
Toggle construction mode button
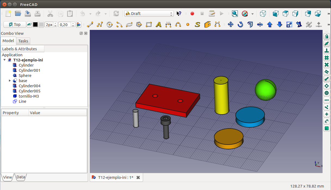(29, 25)
